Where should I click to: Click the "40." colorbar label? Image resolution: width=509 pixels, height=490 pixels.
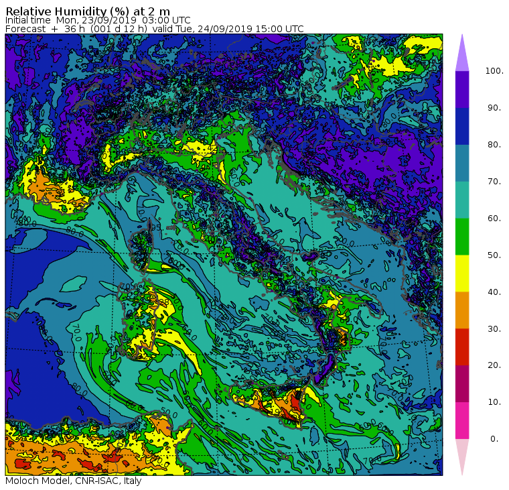494,292
